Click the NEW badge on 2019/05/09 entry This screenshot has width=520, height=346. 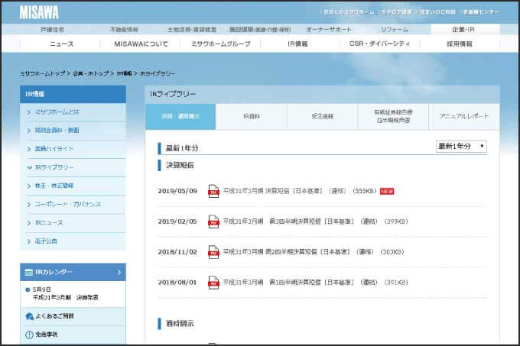point(387,192)
